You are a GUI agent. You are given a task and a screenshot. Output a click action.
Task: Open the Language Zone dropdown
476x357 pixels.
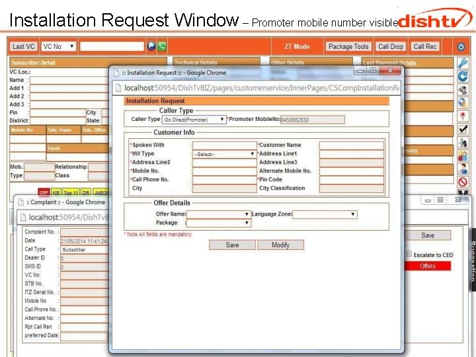click(x=325, y=214)
